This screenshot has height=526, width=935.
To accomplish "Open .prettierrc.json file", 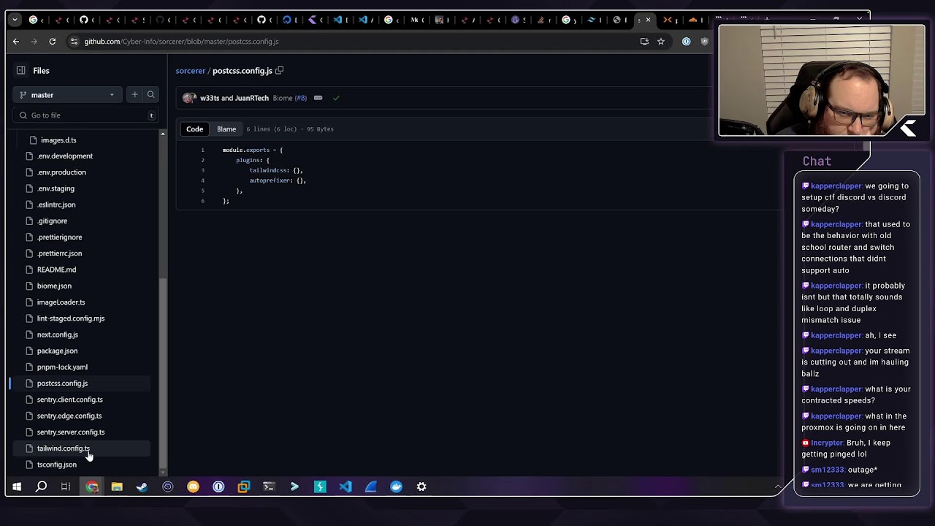I will (59, 254).
